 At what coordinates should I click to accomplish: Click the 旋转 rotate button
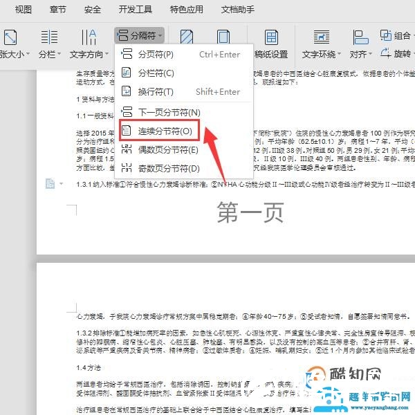(396, 54)
